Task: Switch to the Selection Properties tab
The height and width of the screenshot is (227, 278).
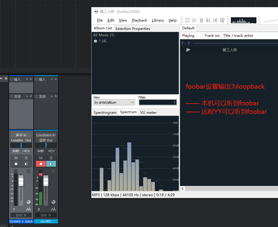Action: click(132, 28)
